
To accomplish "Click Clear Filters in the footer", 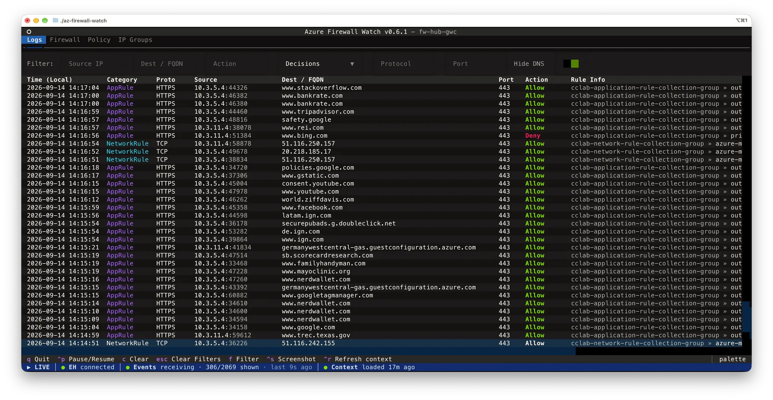I will pyautogui.click(x=188, y=359).
